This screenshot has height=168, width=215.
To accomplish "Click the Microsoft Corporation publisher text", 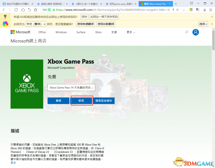I will tap(61, 68).
